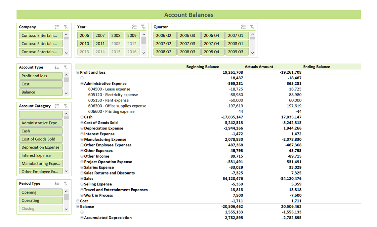Select blank Account Category item
This screenshot has height=227, width=377.
click(41, 115)
